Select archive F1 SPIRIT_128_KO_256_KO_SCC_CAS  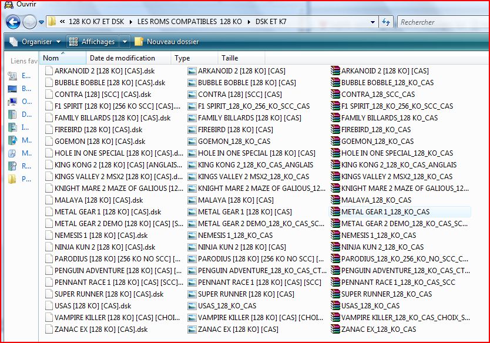coord(392,106)
